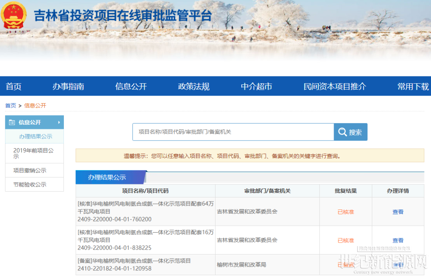Open 中介超市 navigation menu
Image resolution: width=431 pixels, height=276 pixels.
pyautogui.click(x=257, y=86)
